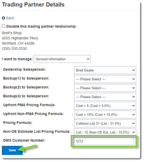144x162 pixels.
Task: Click the Non-OE Estimate List Pricing Formula label
Action: 37,132
